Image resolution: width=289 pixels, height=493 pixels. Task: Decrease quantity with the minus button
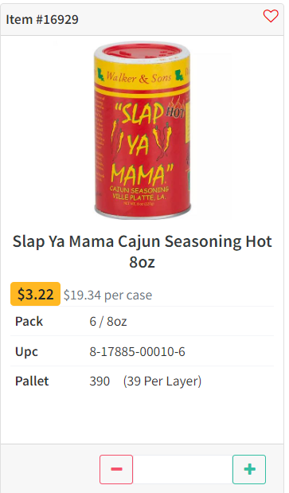[116, 469]
